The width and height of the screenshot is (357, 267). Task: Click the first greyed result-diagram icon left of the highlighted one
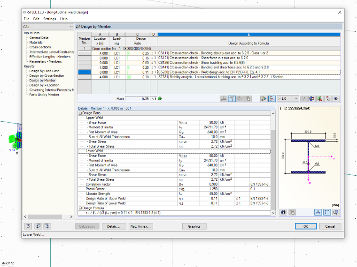[224, 98]
